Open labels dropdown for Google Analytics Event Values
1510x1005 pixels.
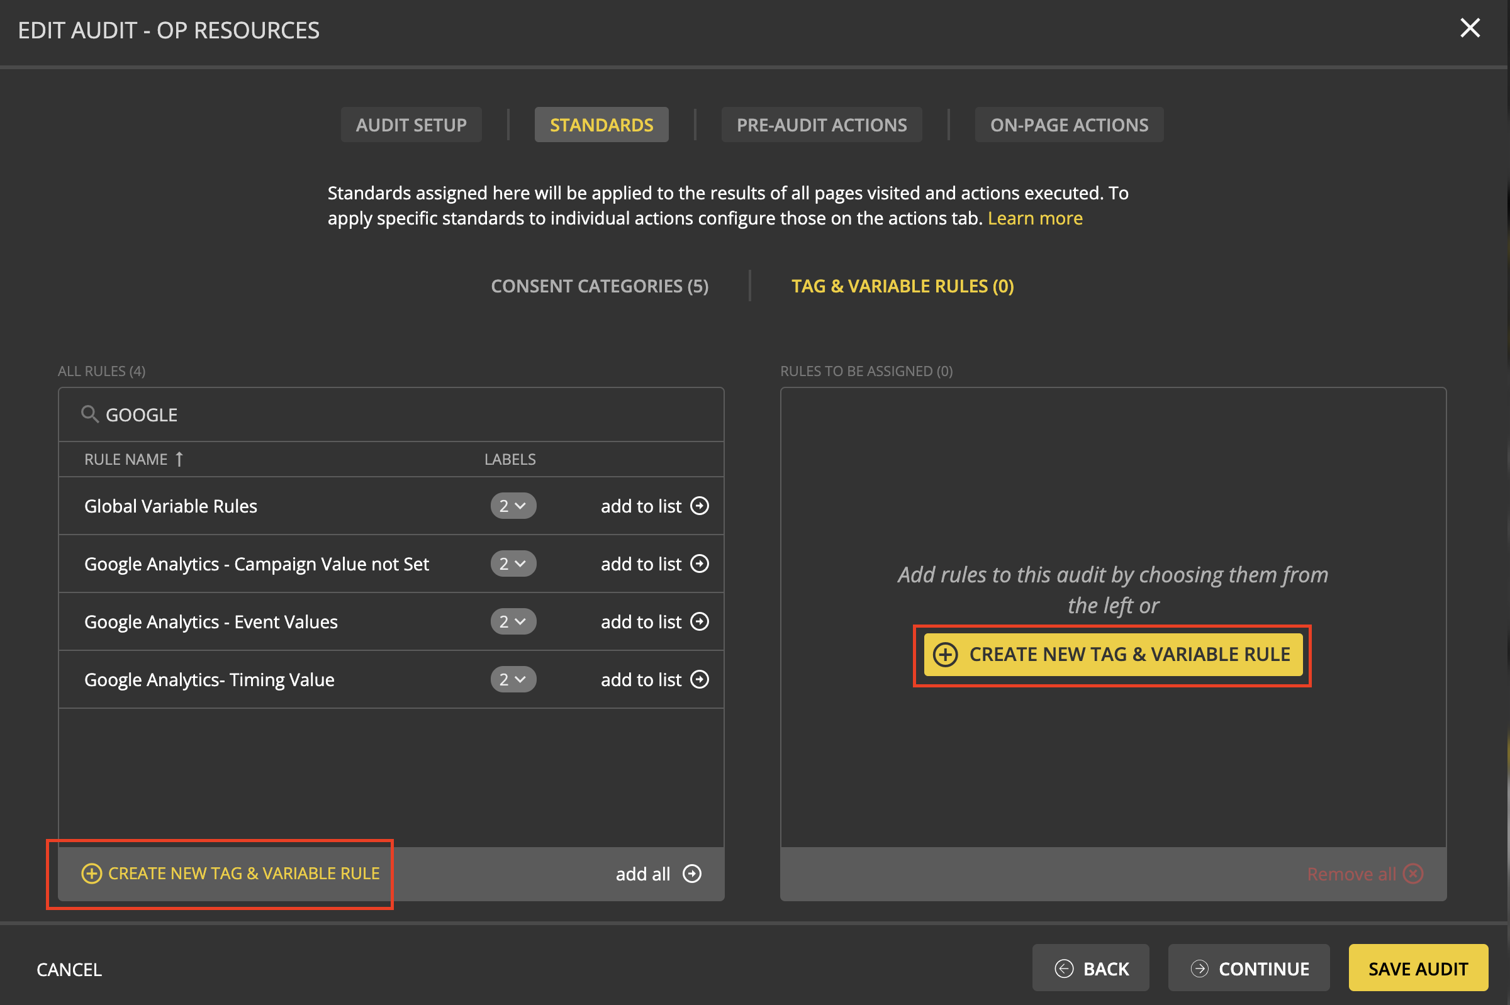[513, 621]
